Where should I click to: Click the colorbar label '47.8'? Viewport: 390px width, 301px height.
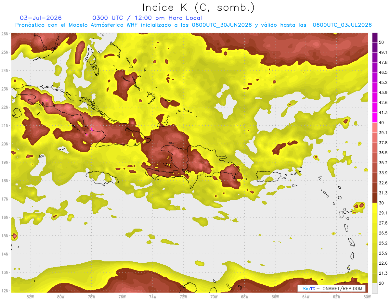click(383, 62)
